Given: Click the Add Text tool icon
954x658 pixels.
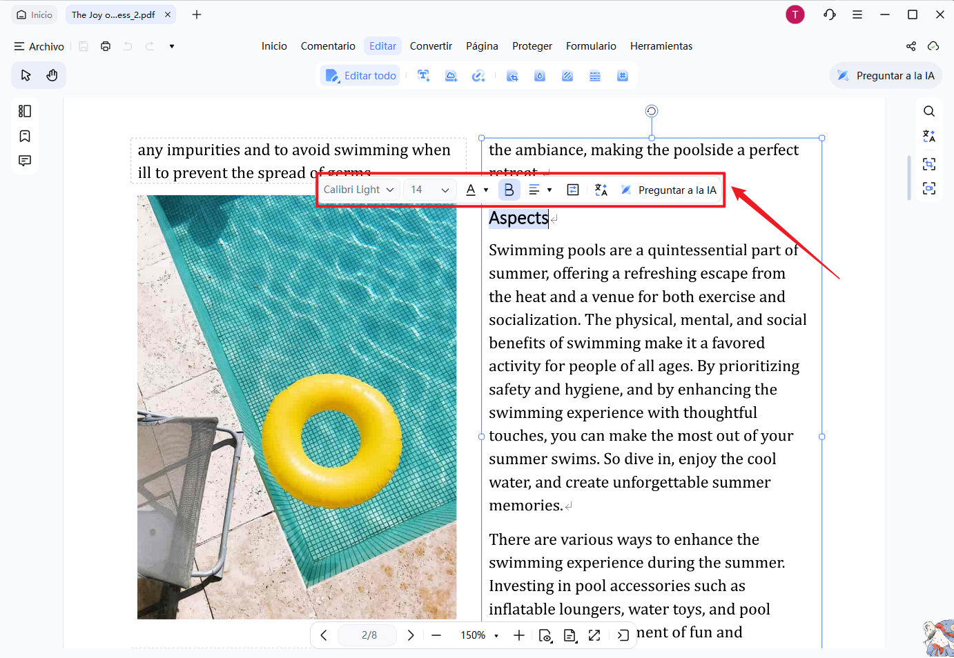Looking at the screenshot, I should 424,76.
